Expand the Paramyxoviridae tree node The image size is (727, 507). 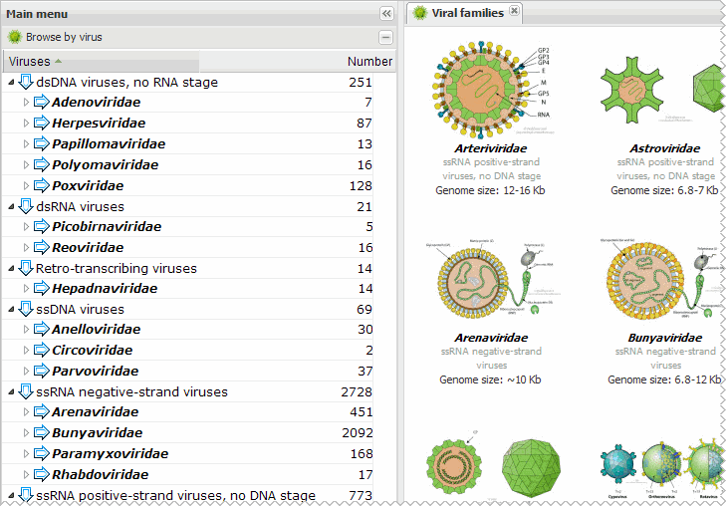click(26, 453)
